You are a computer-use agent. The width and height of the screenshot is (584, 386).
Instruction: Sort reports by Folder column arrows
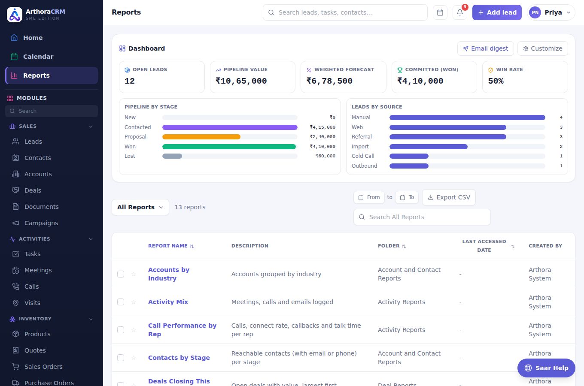tap(404, 246)
